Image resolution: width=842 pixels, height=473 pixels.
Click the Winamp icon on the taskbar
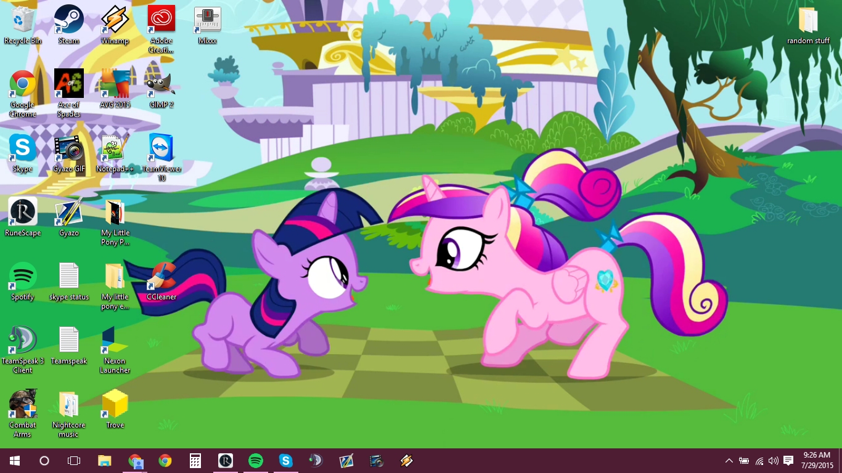coord(407,461)
